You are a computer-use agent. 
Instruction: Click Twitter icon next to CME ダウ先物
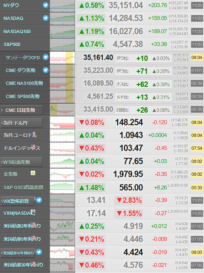click(x=46, y=70)
